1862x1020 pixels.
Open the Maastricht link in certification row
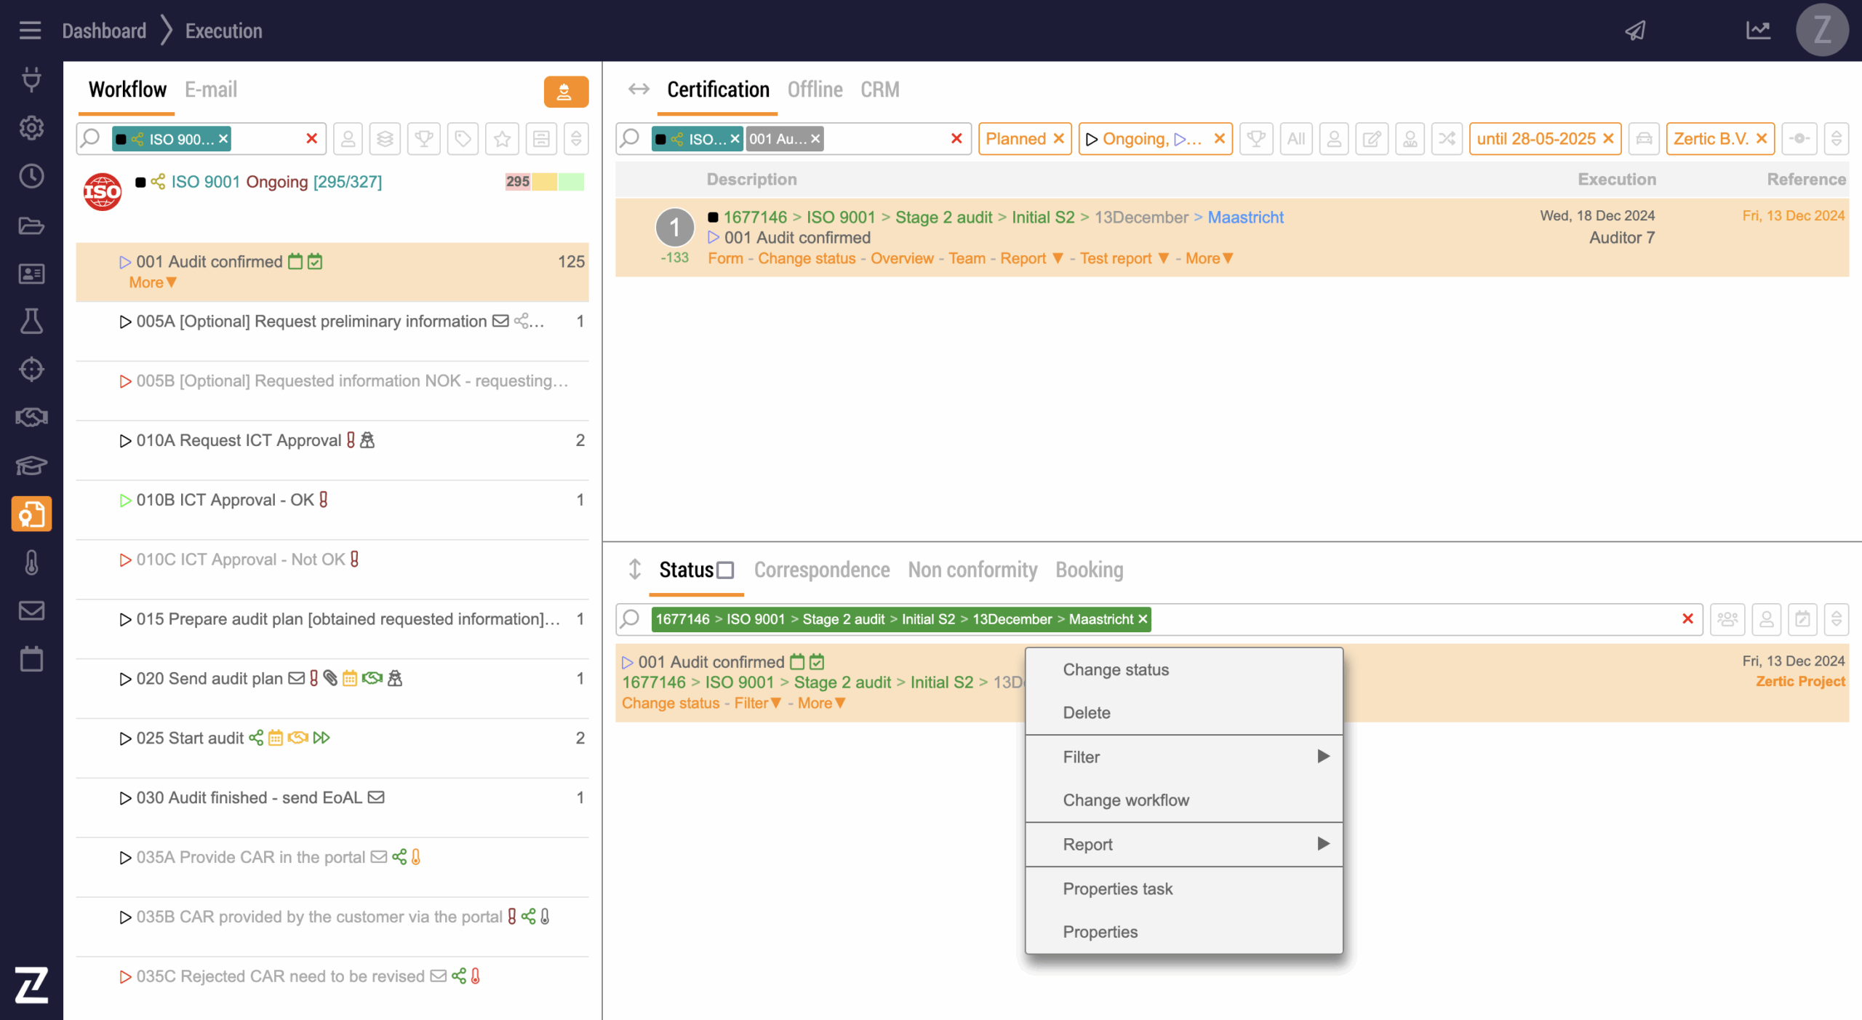tap(1245, 218)
